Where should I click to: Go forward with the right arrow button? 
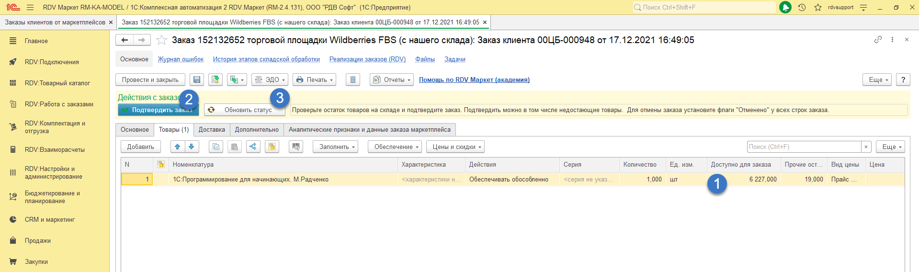click(x=142, y=40)
